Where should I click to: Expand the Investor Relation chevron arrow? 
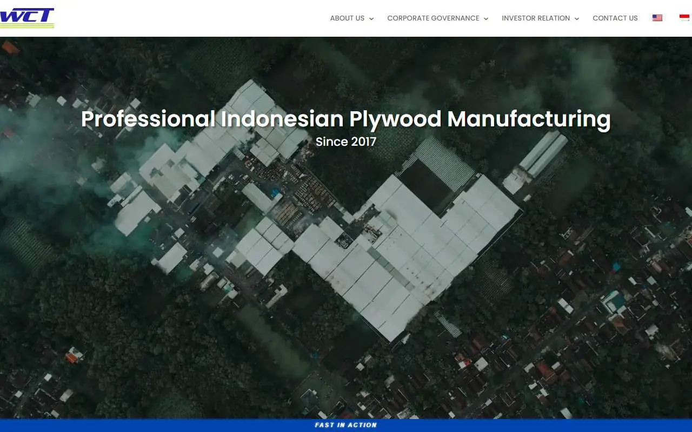(x=577, y=18)
